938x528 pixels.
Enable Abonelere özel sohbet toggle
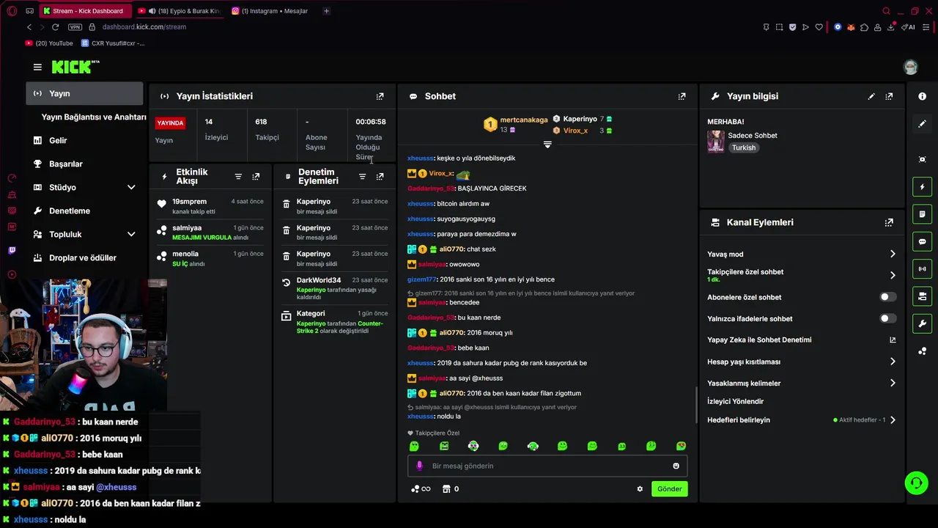tap(887, 297)
